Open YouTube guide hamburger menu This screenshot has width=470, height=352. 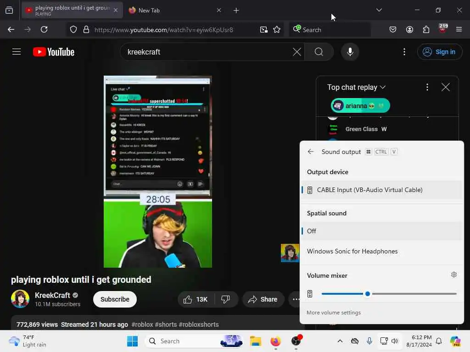tap(17, 52)
